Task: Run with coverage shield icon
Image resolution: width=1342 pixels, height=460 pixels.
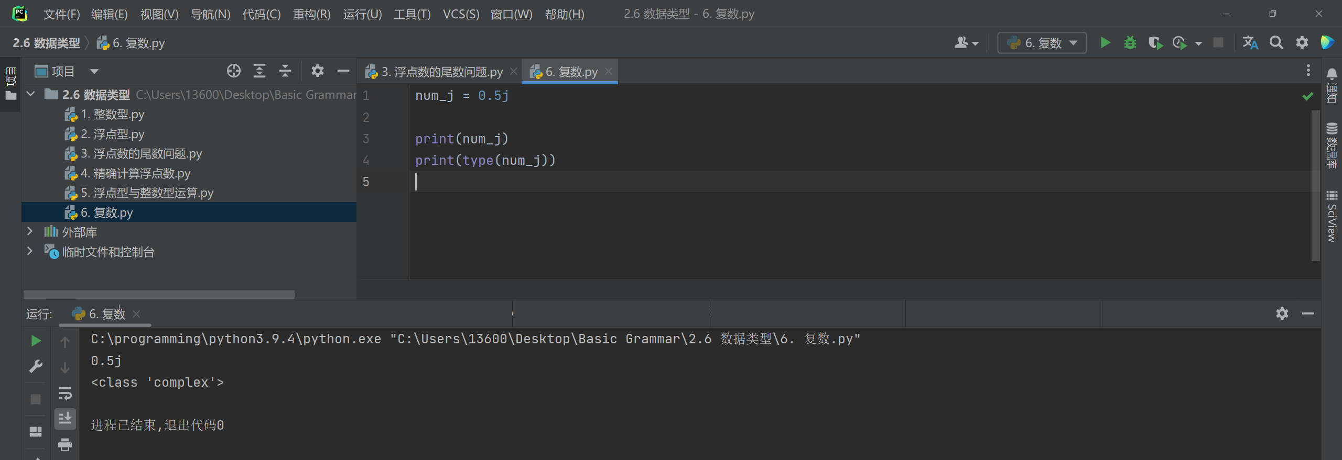Action: pos(1155,43)
